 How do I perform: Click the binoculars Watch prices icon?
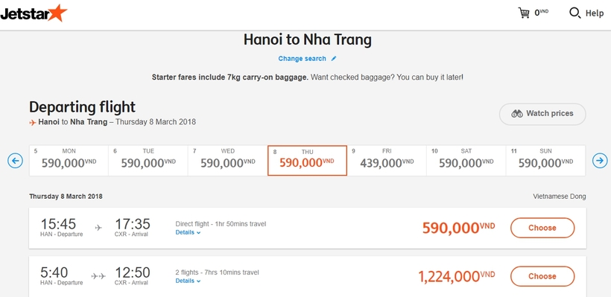click(517, 114)
